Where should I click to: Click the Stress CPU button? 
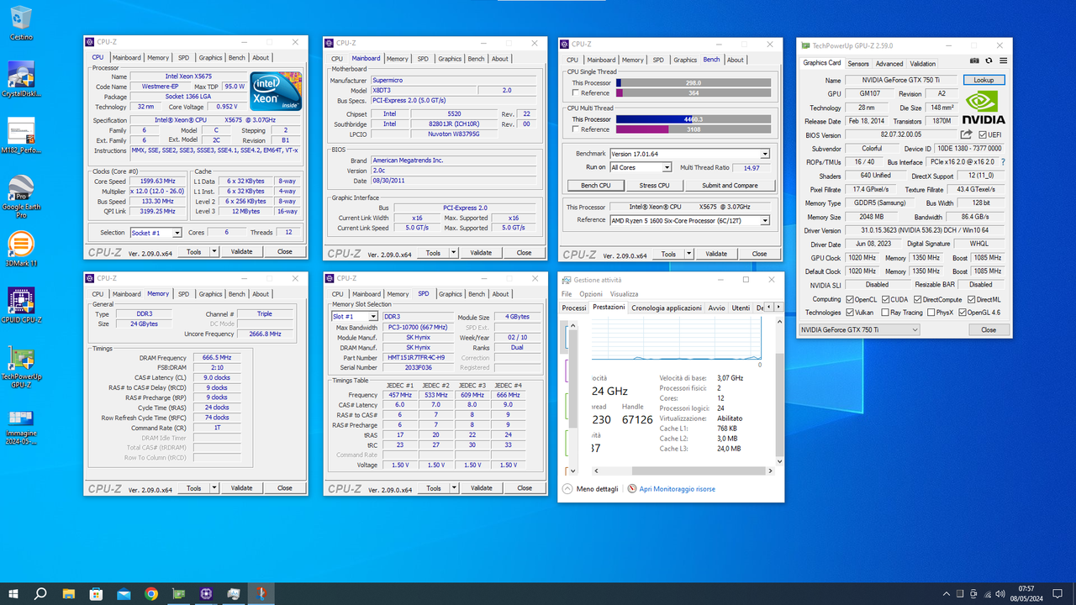coord(654,185)
